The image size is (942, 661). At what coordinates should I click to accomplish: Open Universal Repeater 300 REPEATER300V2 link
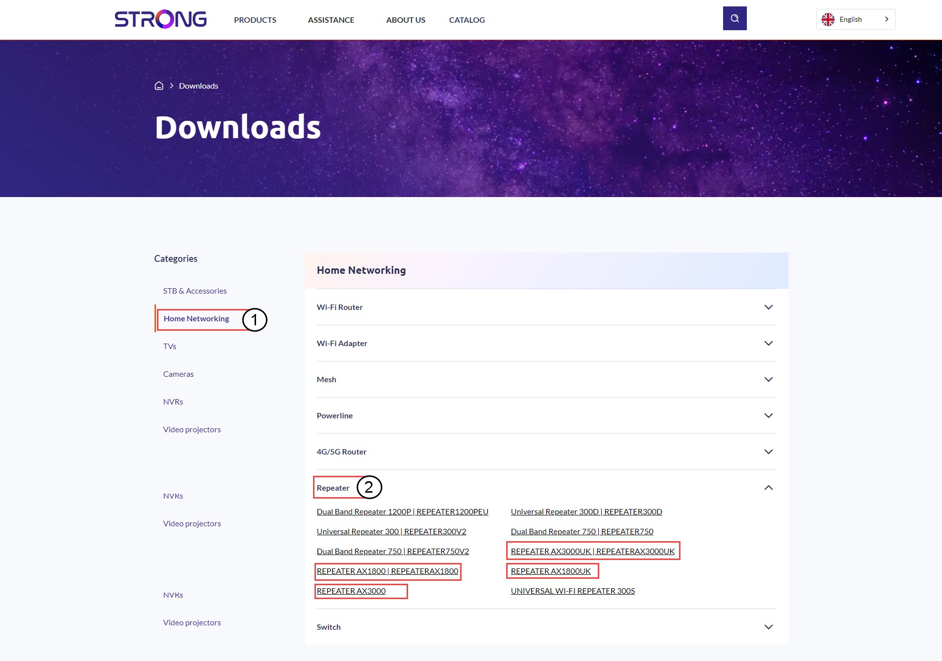391,531
